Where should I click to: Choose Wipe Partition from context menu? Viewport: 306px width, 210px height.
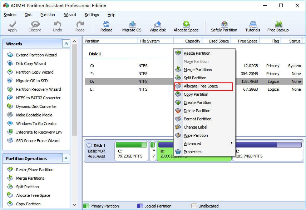(x=204, y=135)
